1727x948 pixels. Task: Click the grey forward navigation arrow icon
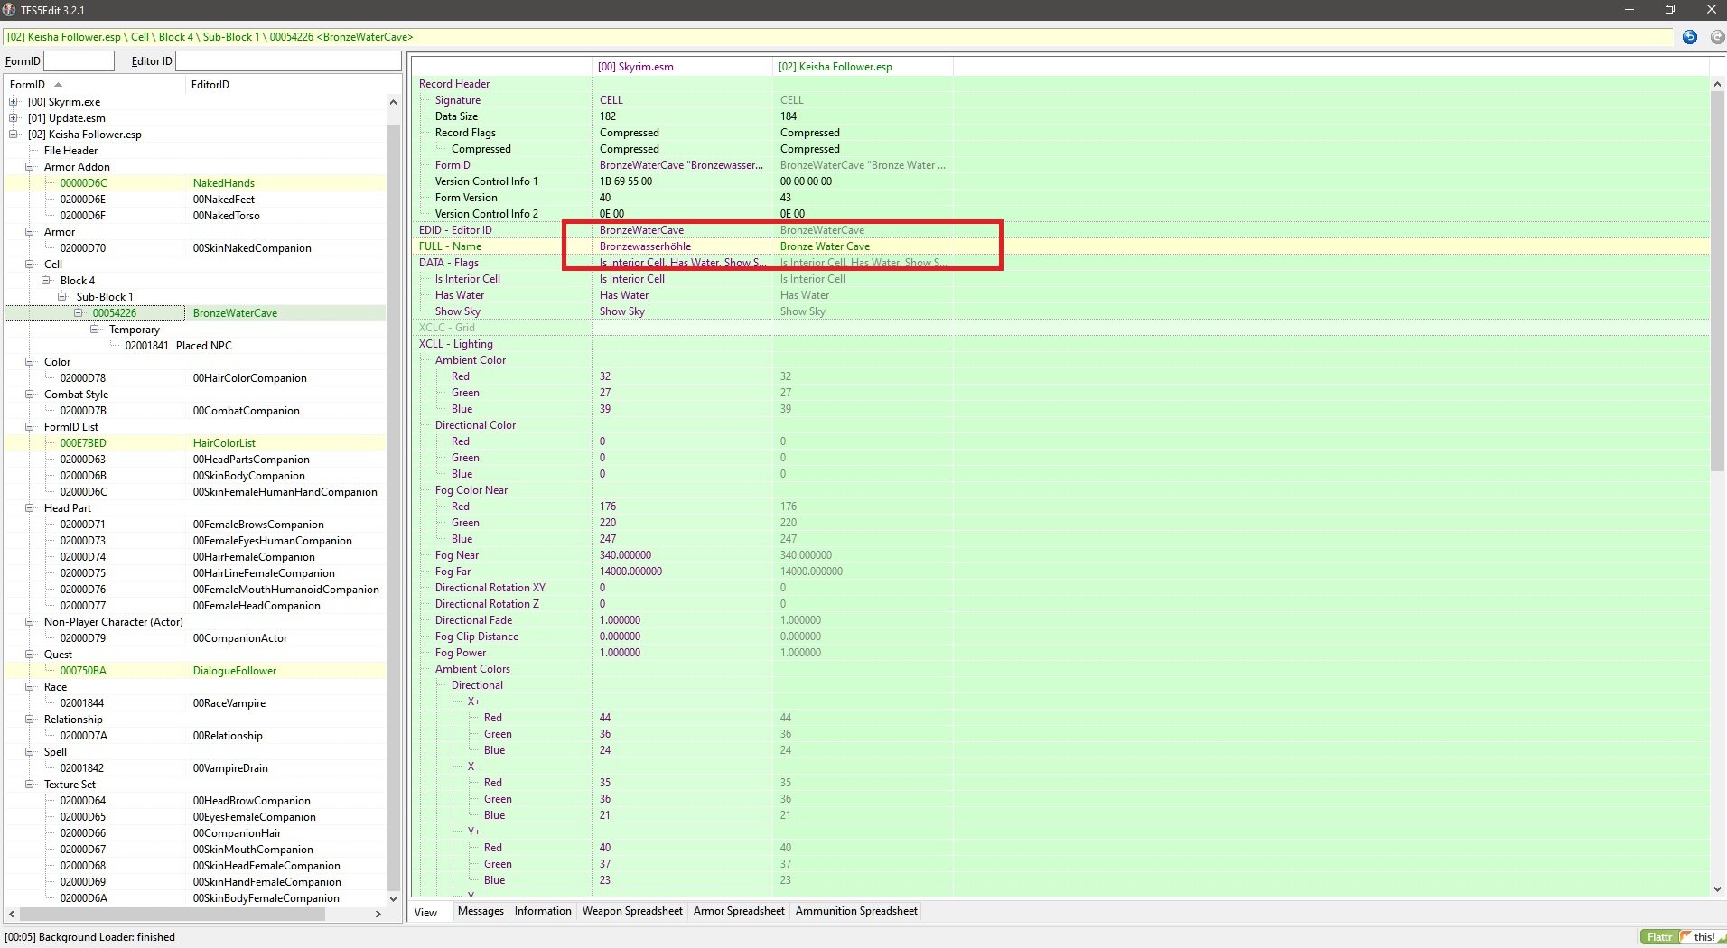1717,37
